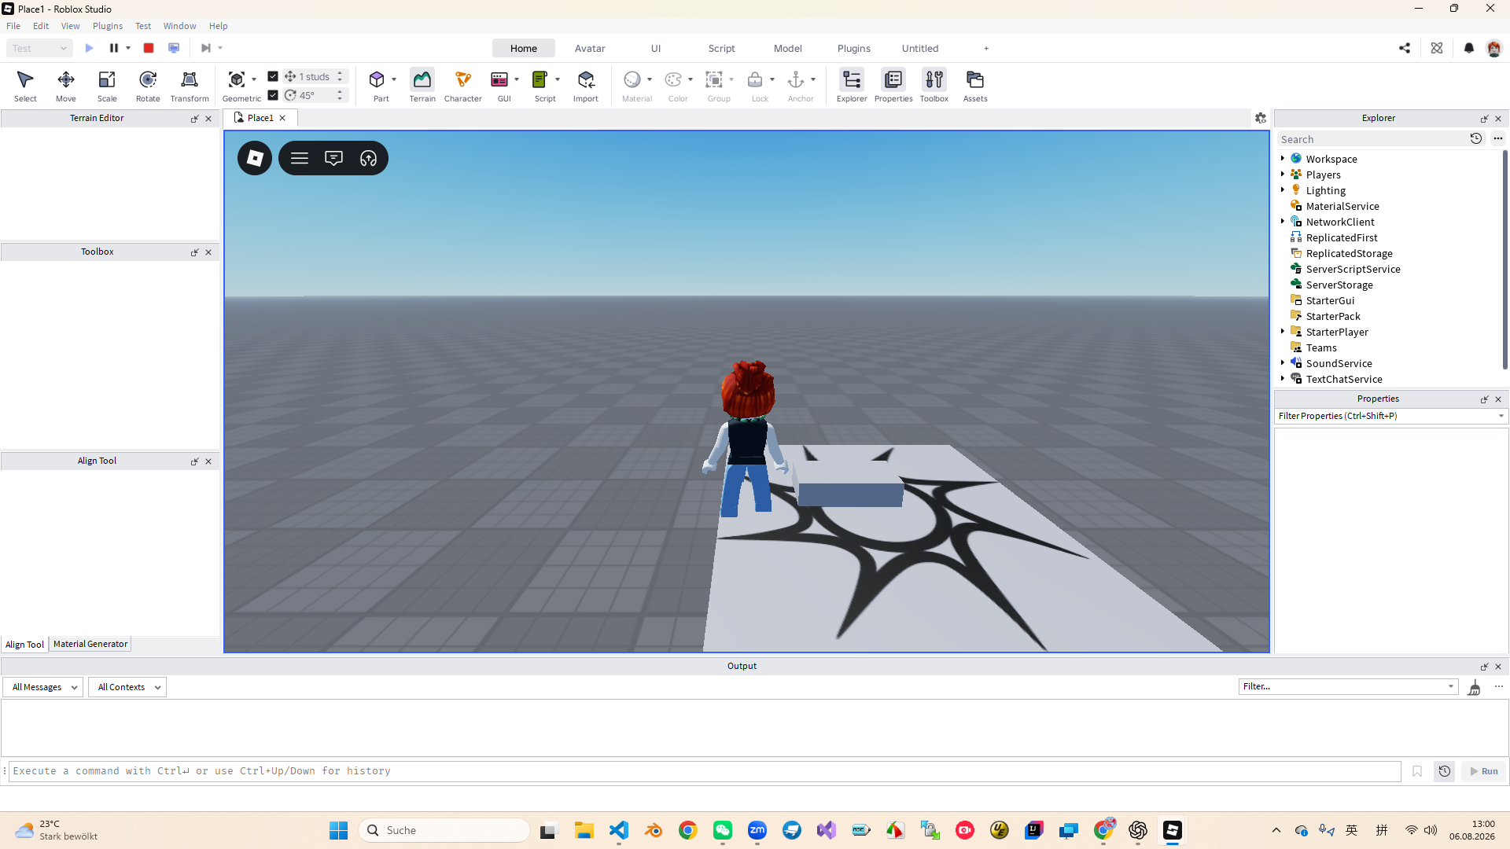Click the Share icon in top bar
Screen dimensions: 1510x849
coord(1405,48)
